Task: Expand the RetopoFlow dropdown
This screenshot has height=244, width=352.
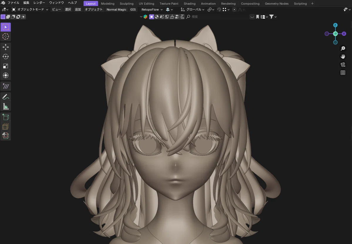Action: pyautogui.click(x=152, y=10)
